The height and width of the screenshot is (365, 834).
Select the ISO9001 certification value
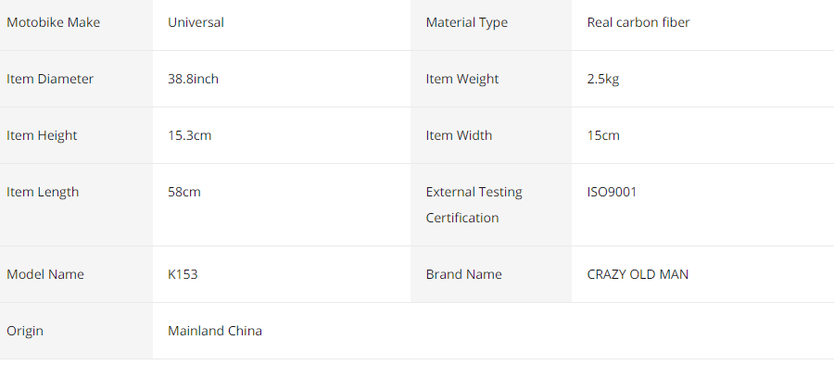tap(612, 192)
